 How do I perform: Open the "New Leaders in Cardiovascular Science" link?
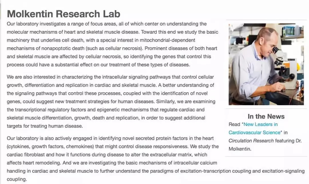pos(260,124)
